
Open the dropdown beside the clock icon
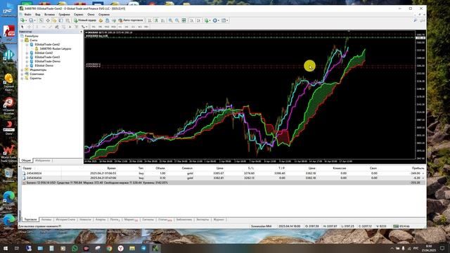pyautogui.click(x=219, y=20)
